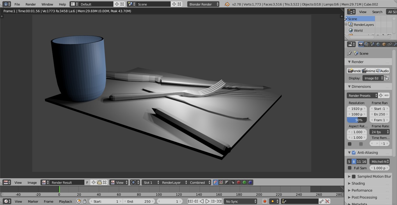This screenshot has height=205, width=397.
Task: Open the Object properties cube icon
Action: tap(384, 44)
